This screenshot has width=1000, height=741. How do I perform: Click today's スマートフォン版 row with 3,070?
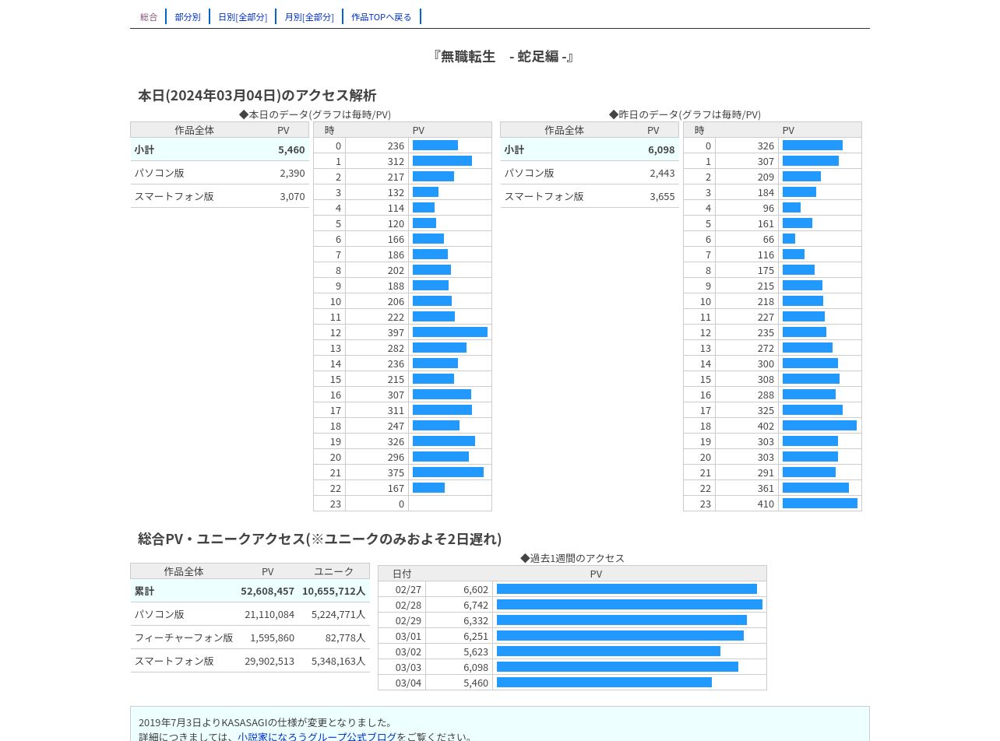(x=220, y=196)
